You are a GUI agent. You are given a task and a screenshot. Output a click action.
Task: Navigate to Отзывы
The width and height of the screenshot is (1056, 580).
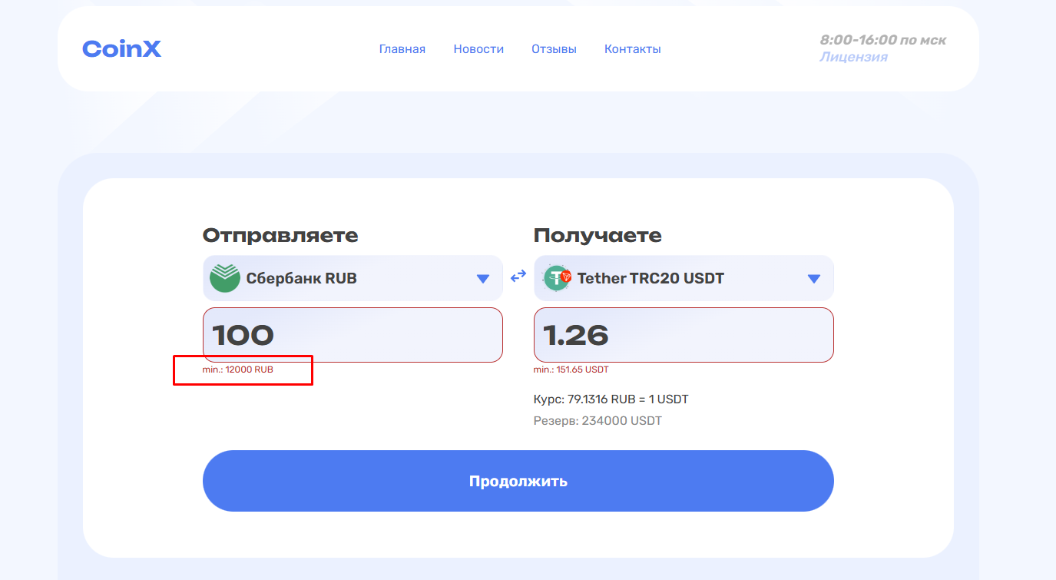[x=554, y=49]
